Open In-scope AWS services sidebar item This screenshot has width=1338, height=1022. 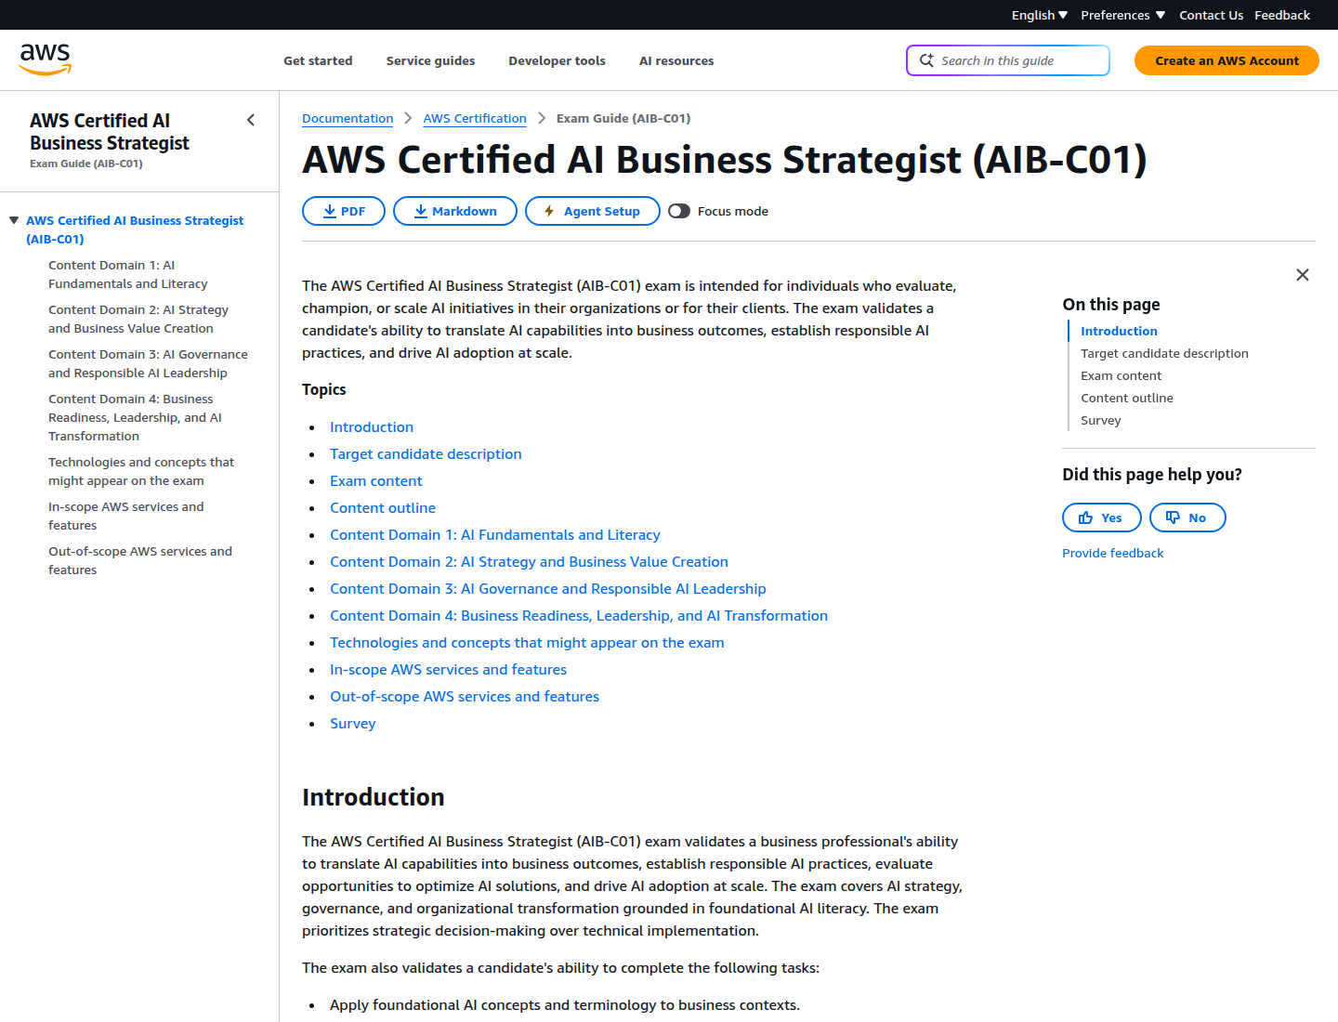click(x=125, y=516)
